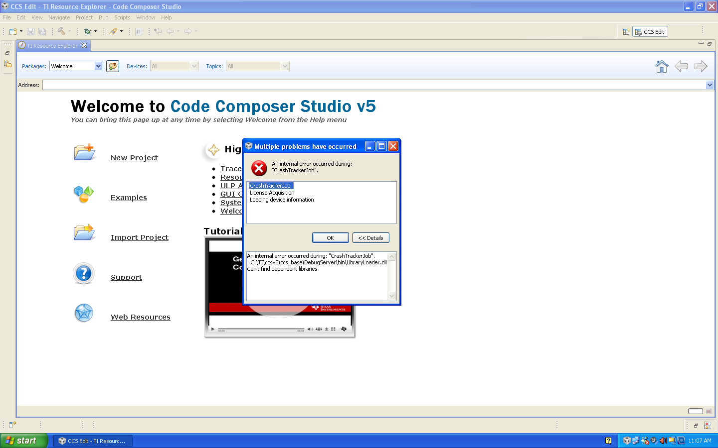Select CrashTrackerJob in the problem list
This screenshot has height=448, width=718.
click(x=271, y=186)
